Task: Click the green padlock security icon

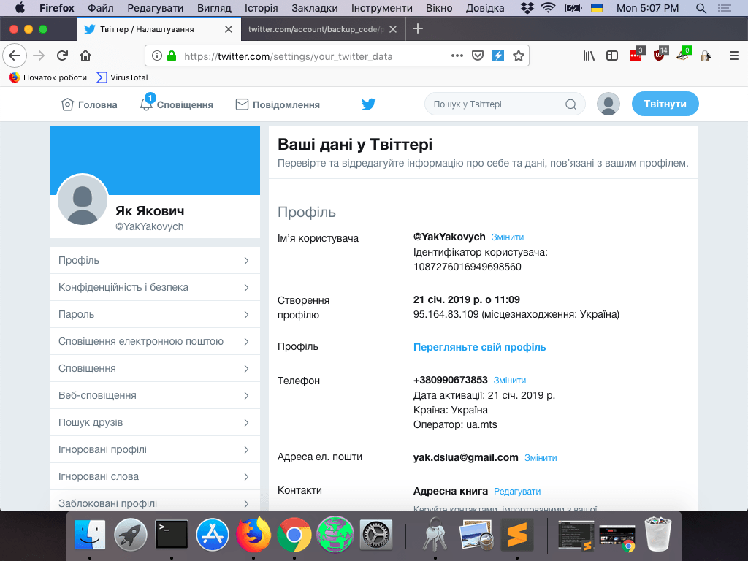Action: [x=172, y=56]
